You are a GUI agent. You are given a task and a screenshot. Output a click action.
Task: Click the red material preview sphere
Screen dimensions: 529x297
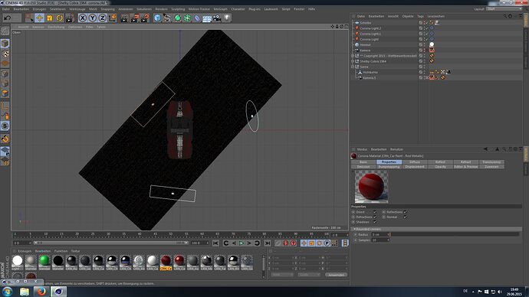point(371,187)
